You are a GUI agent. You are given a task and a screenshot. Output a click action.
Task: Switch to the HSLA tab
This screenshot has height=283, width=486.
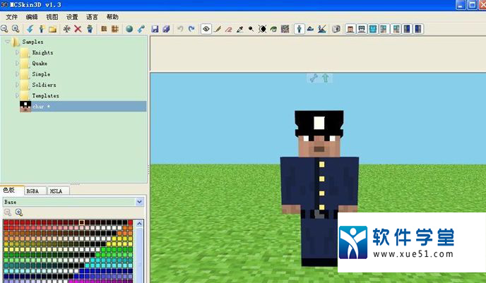[x=58, y=191]
